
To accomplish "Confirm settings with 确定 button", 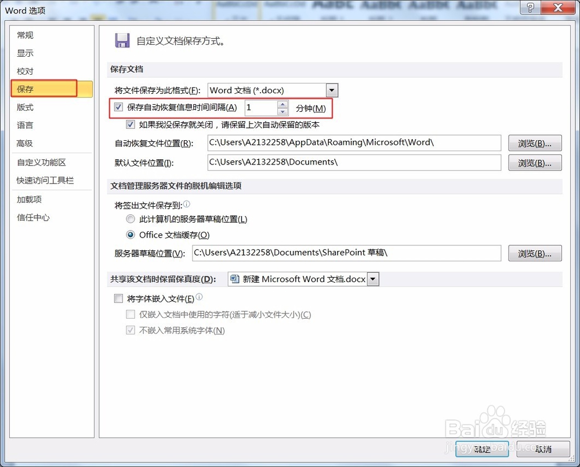I will point(482,449).
